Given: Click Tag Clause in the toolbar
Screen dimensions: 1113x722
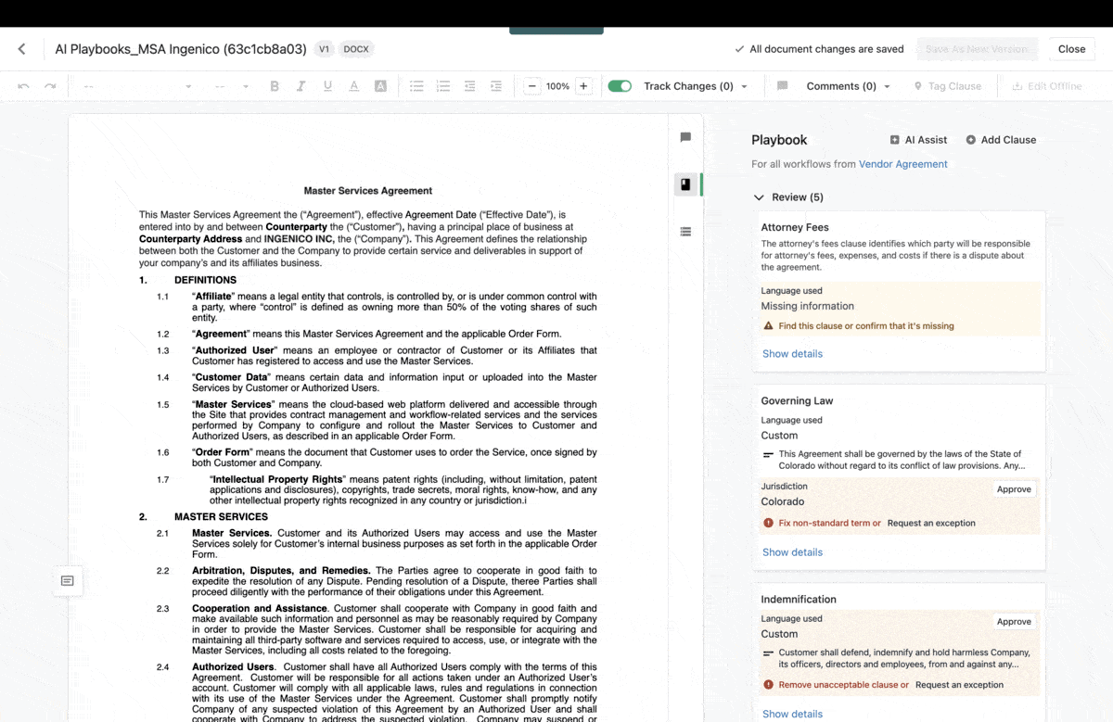Looking at the screenshot, I should pos(947,86).
